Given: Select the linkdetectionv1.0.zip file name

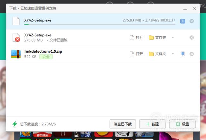Looking at the screenshot, I should point(43,51).
